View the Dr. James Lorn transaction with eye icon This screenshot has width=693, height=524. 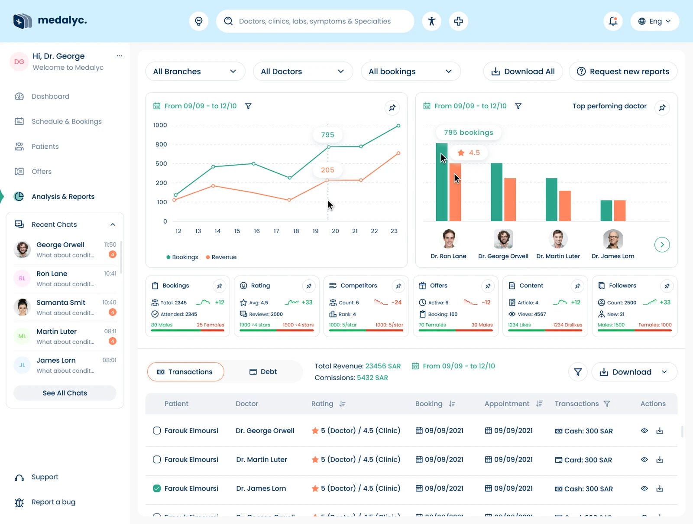coord(644,489)
